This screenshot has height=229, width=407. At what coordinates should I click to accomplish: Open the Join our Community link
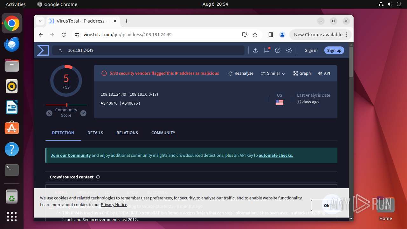coord(71,155)
